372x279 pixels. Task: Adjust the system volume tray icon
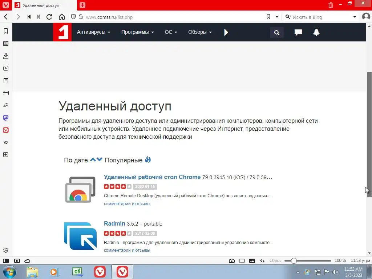[x=335, y=272]
